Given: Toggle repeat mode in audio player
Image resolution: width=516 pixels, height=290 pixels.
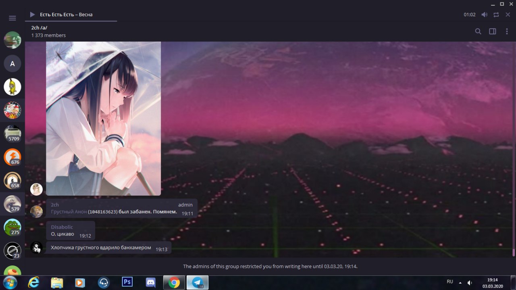Looking at the screenshot, I should pos(496,15).
